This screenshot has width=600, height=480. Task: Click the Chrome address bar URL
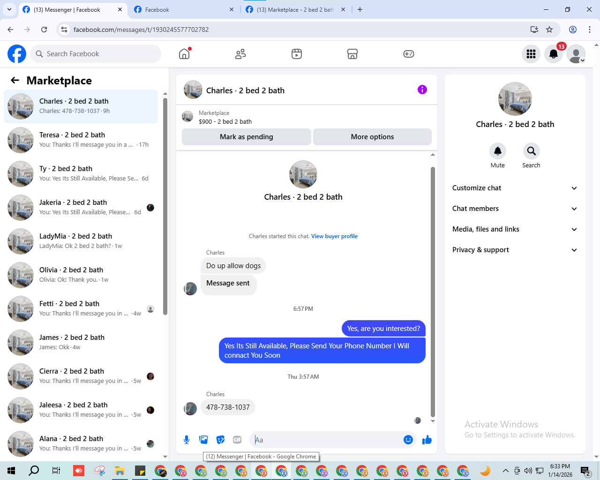tap(141, 30)
